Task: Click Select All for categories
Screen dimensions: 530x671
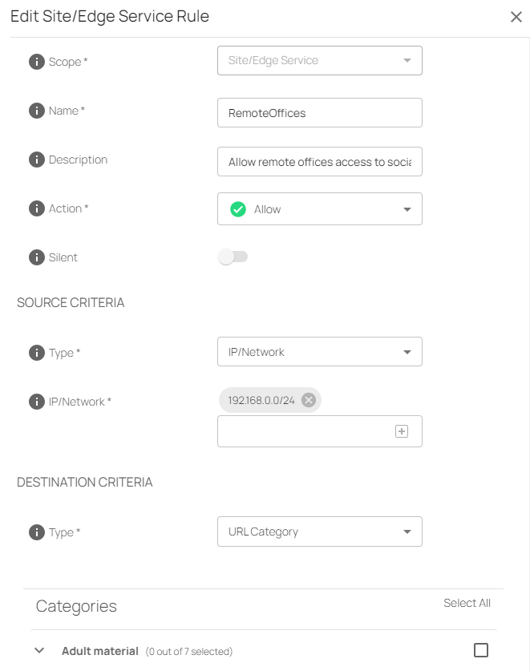Action: coord(467,603)
